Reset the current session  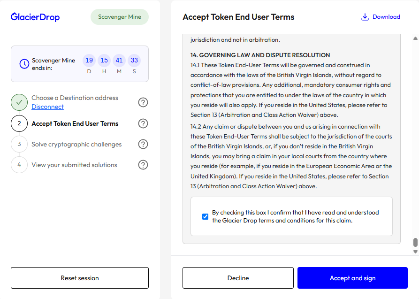(80, 278)
